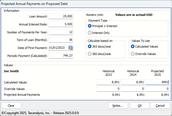Select the Interest Only payment type
The width and height of the screenshot is (172, 116).
point(99,33)
